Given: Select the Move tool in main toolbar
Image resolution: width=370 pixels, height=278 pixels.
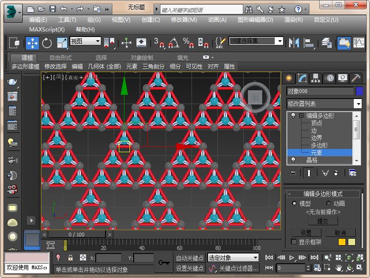Looking at the screenshot, I should pos(32,43).
